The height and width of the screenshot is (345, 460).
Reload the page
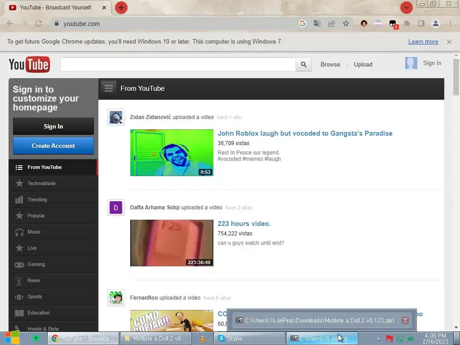(x=39, y=23)
